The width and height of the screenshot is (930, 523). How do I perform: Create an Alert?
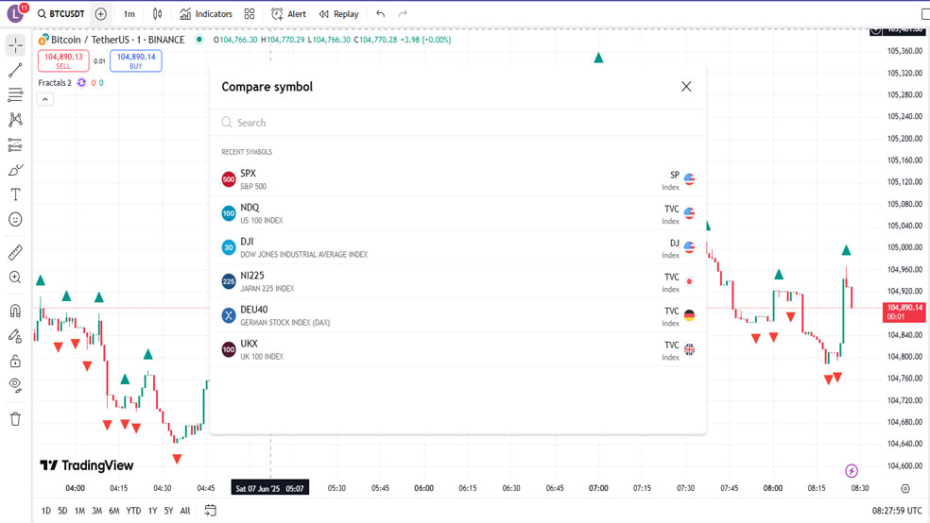(x=288, y=13)
